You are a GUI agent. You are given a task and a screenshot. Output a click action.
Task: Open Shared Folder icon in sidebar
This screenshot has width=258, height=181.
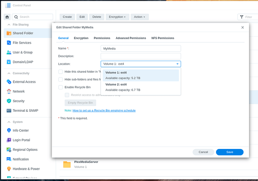pos(9,33)
